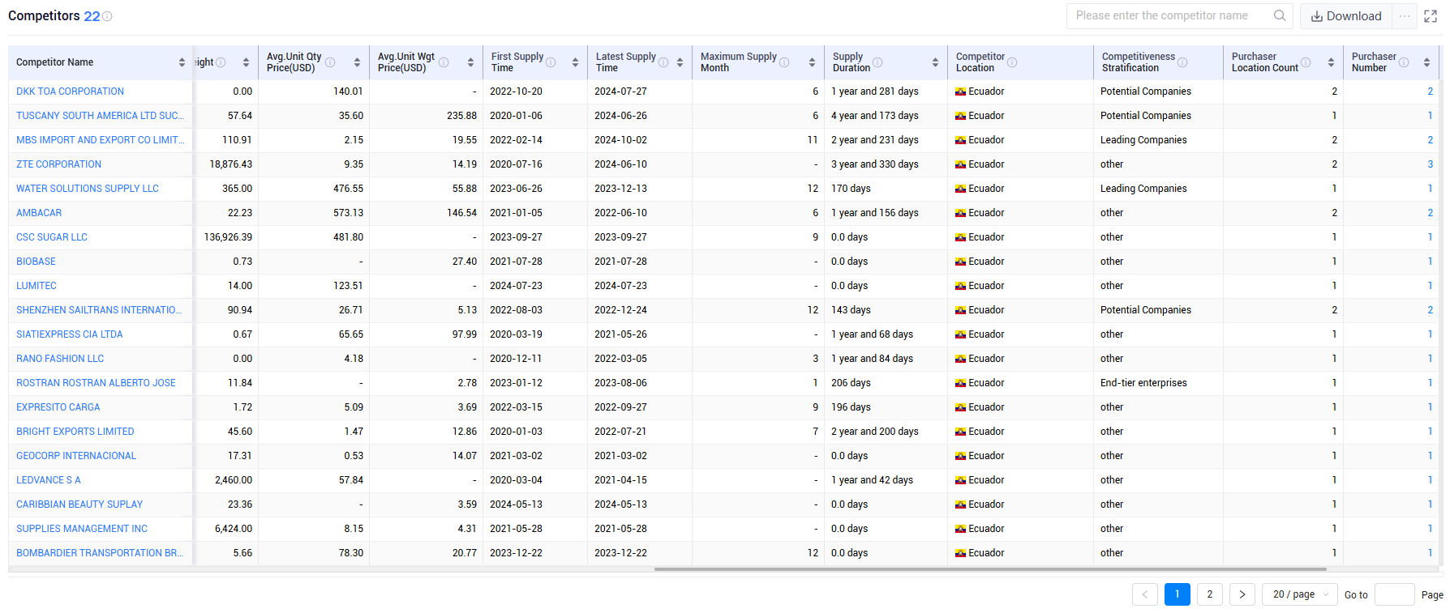Viewport: 1450px width, 613px height.
Task: Sort by the partially visible weight column
Action: pos(246,62)
